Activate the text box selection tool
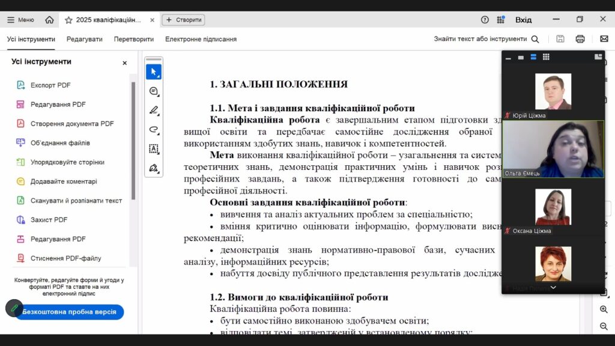615x346 pixels. tap(154, 149)
